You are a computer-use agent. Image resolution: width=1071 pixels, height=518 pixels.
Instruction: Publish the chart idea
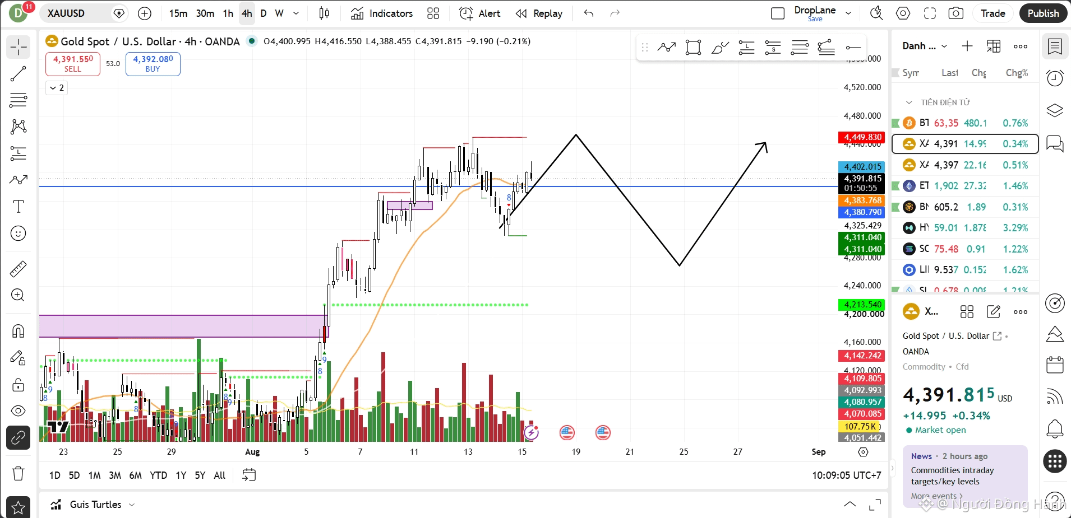[1044, 13]
